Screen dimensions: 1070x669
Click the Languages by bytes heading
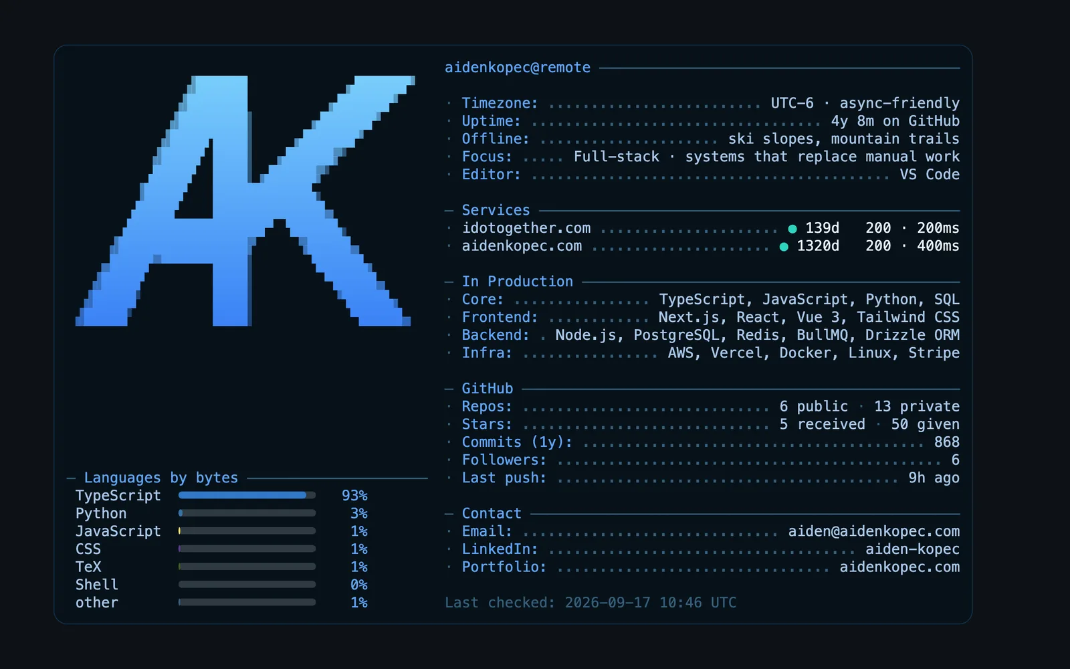pos(160,478)
